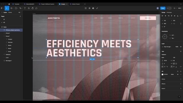Open font weight Bold dropdown
The height and width of the screenshot is (103, 183).
coord(163,58)
